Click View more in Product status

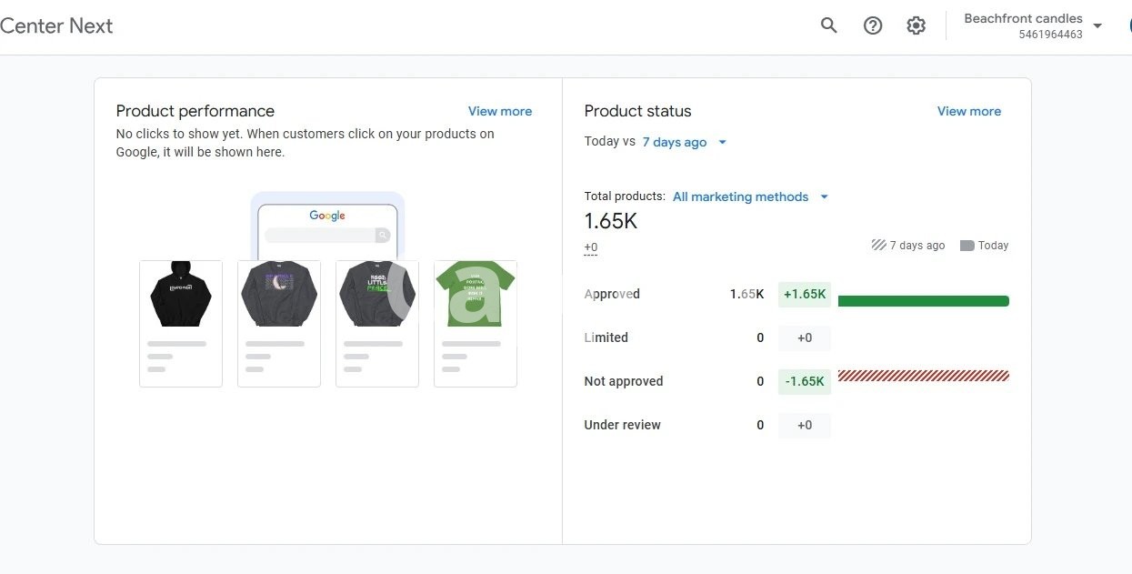[x=968, y=111]
